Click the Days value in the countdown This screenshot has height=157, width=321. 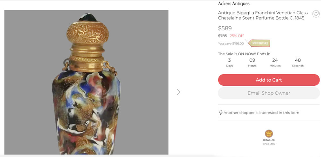(x=230, y=60)
